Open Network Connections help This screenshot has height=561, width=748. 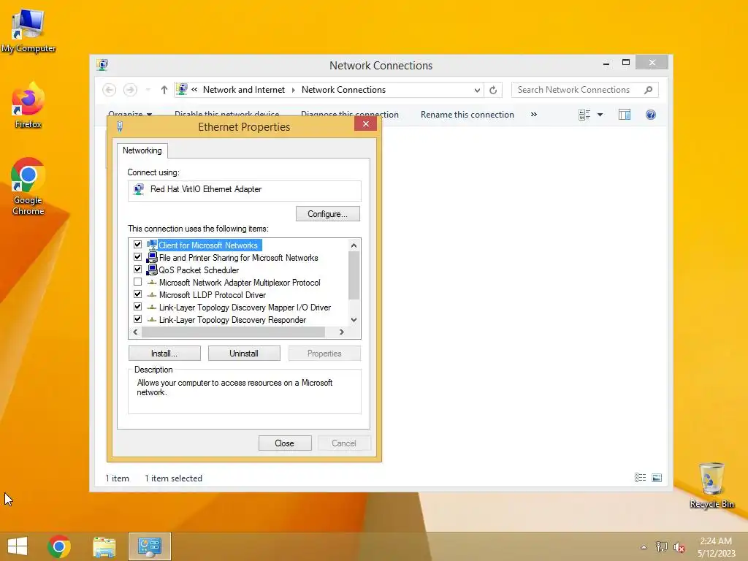pyautogui.click(x=651, y=115)
